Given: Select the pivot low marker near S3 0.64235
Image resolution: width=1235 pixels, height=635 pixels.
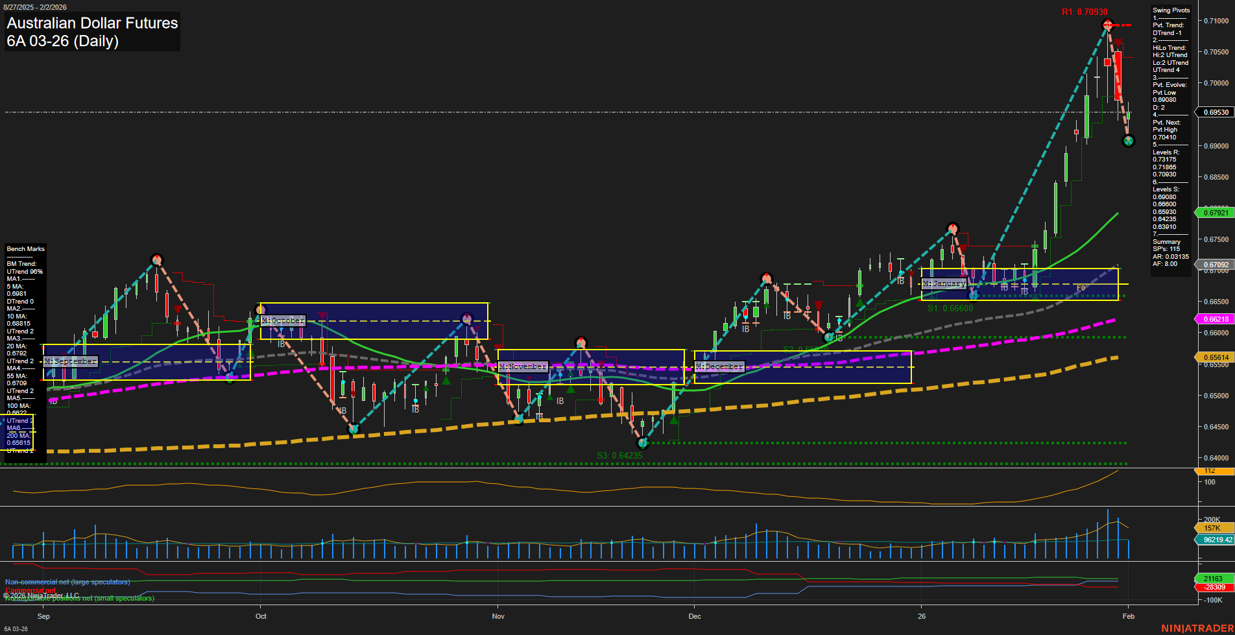Looking at the screenshot, I should (643, 443).
